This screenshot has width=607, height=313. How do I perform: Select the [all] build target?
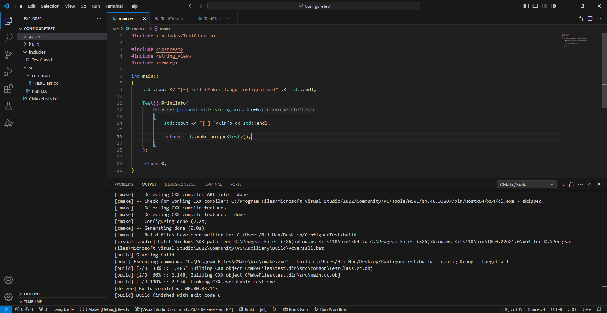(x=263, y=309)
